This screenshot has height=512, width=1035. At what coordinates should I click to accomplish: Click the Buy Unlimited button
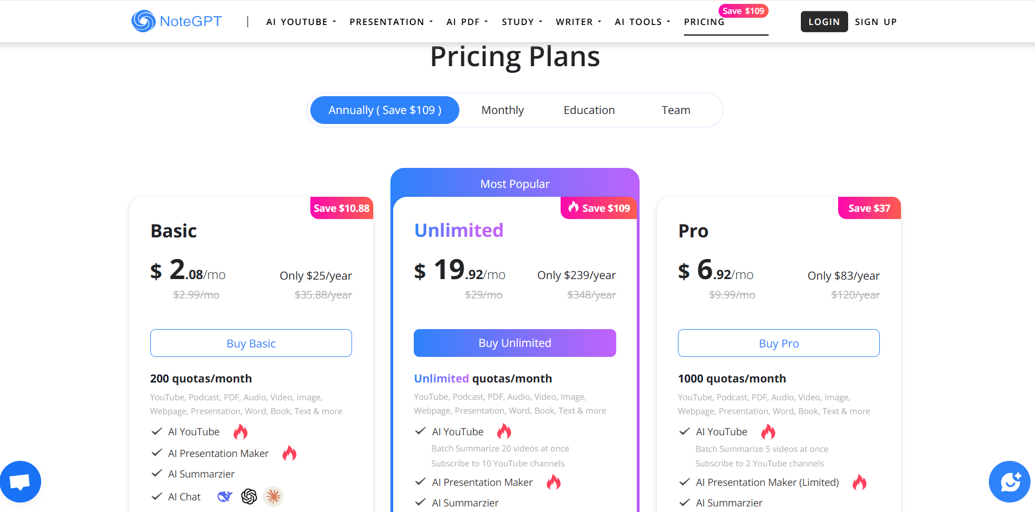click(x=515, y=343)
